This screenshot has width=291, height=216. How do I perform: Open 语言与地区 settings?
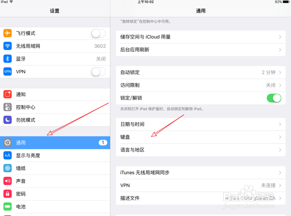(x=200, y=150)
